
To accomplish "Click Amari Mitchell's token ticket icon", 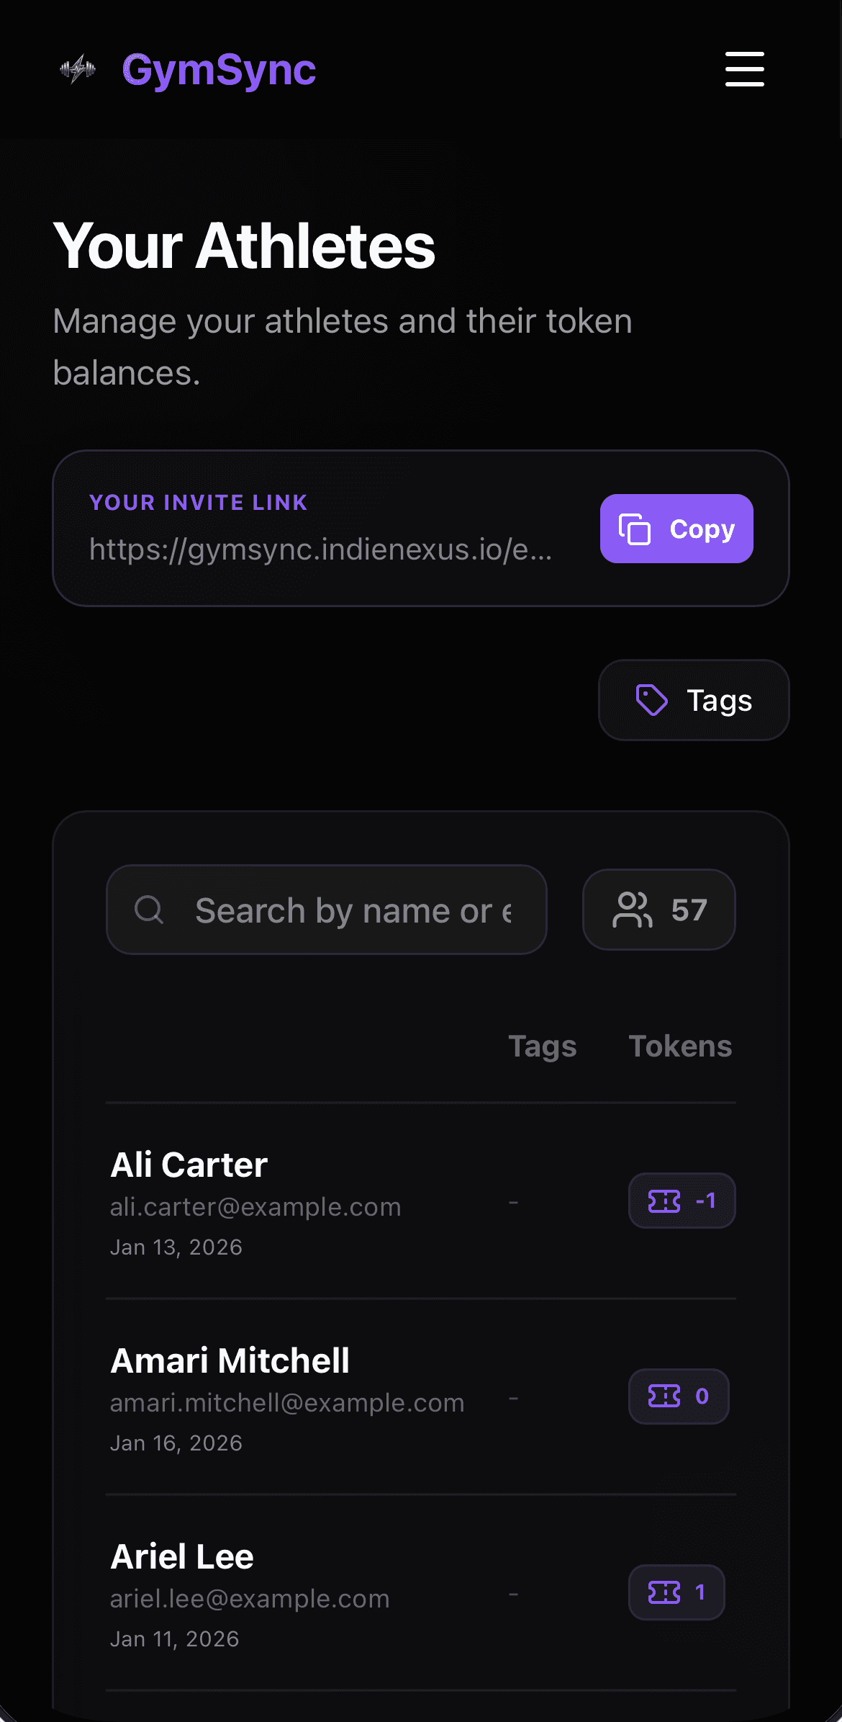I will [664, 1396].
